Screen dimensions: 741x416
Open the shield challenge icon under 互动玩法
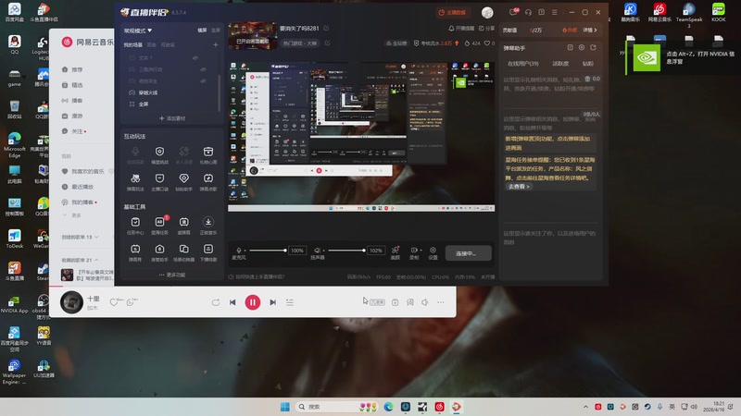coord(159,152)
